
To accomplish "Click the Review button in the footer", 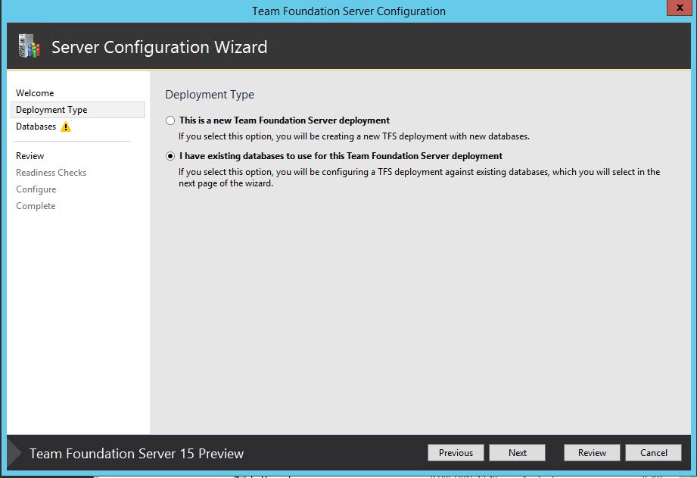I will tap(592, 453).
